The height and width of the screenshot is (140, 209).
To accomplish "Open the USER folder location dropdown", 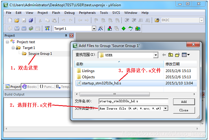I will [x=156, y=55].
